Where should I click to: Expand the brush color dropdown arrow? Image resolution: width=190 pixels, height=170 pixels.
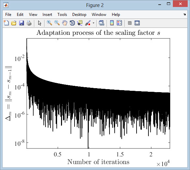click(x=93, y=23)
